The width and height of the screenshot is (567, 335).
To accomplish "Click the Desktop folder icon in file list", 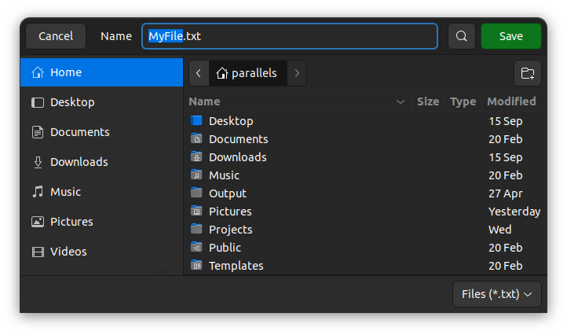I will coord(196,121).
